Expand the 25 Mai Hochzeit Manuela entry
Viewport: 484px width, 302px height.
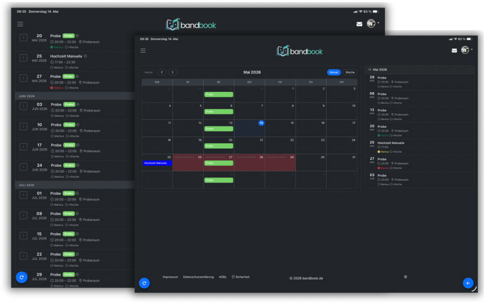24,58
